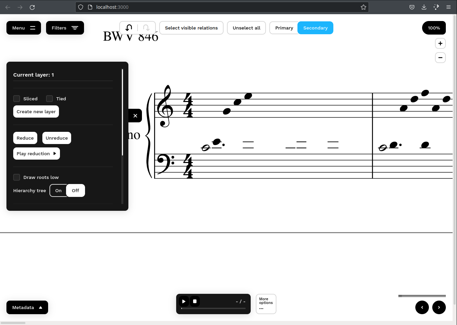The height and width of the screenshot is (325, 457).
Task: Go to next page arrow
Action: click(439, 307)
